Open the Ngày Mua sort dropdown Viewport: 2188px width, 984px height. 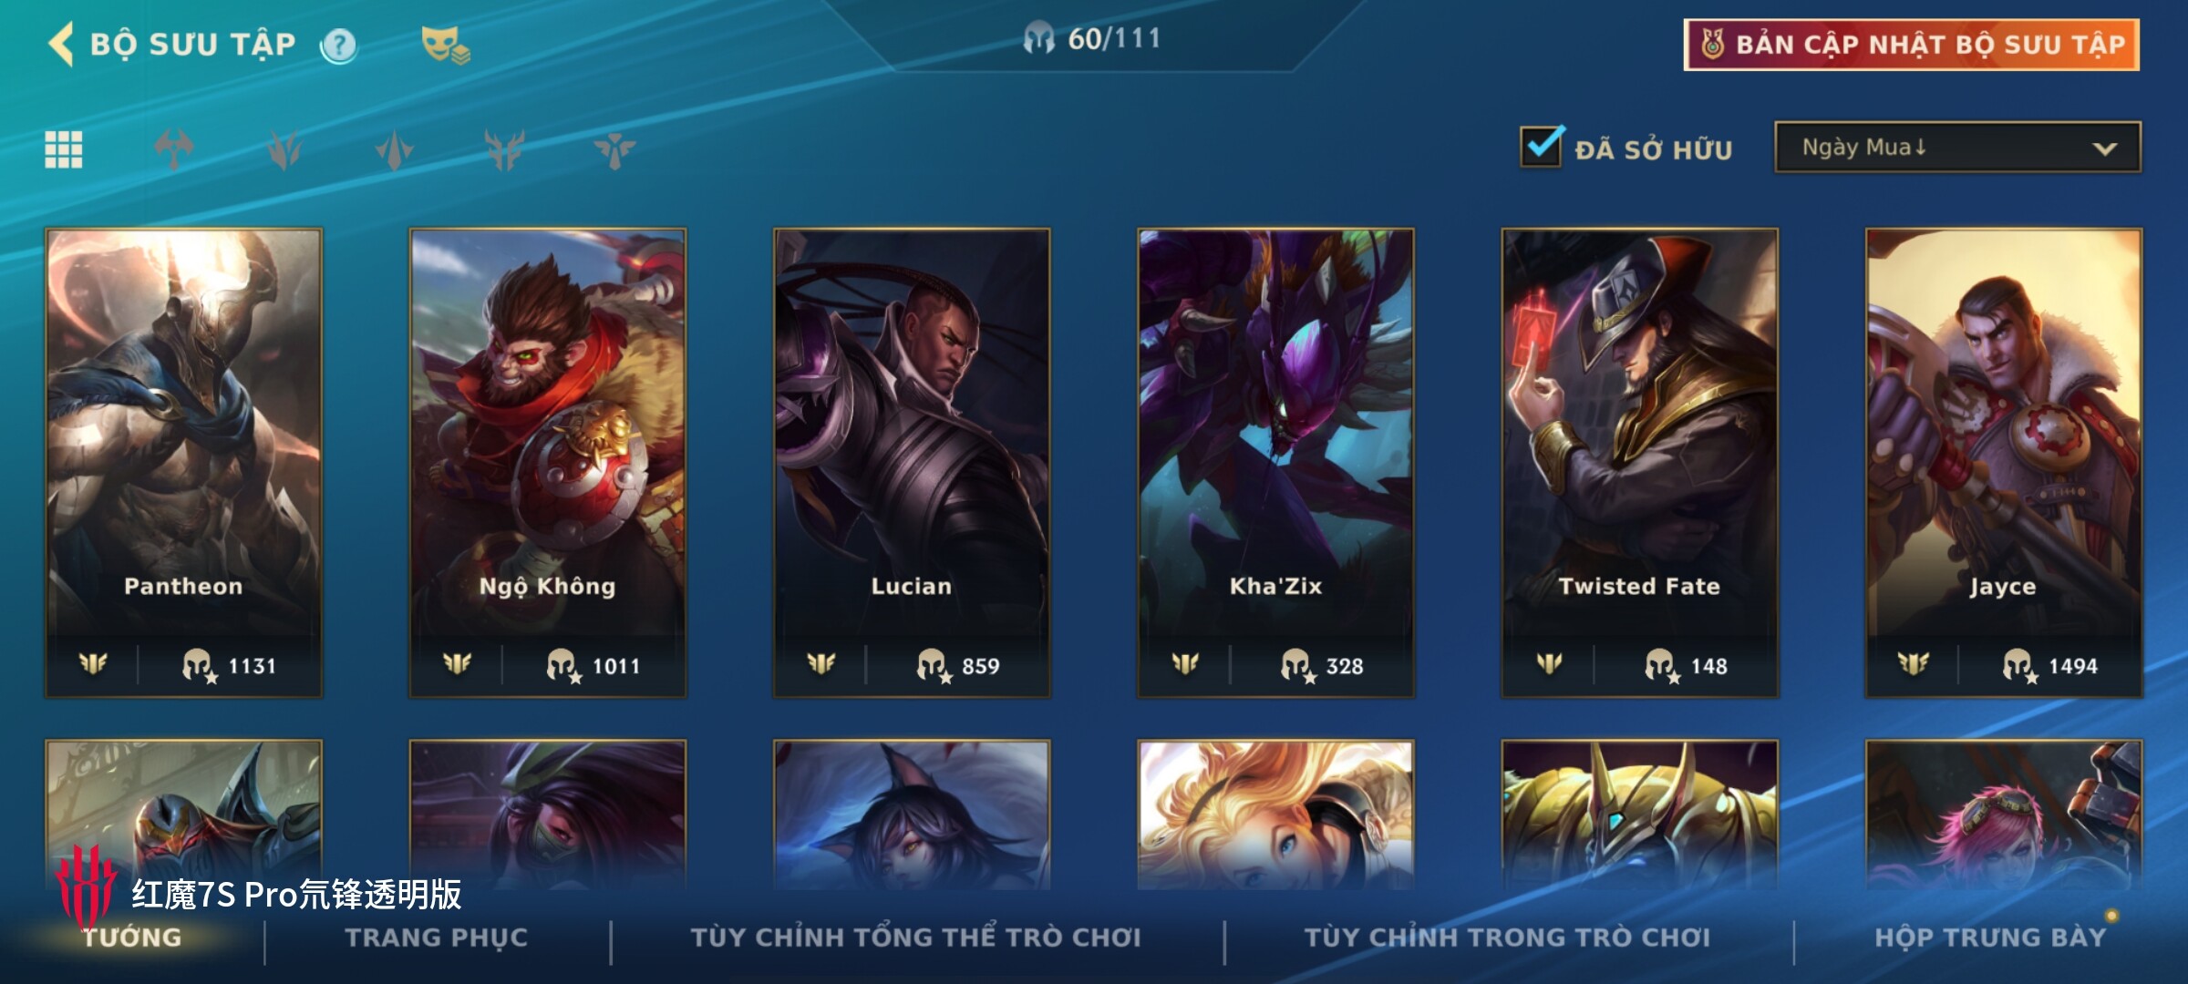[x=1957, y=147]
